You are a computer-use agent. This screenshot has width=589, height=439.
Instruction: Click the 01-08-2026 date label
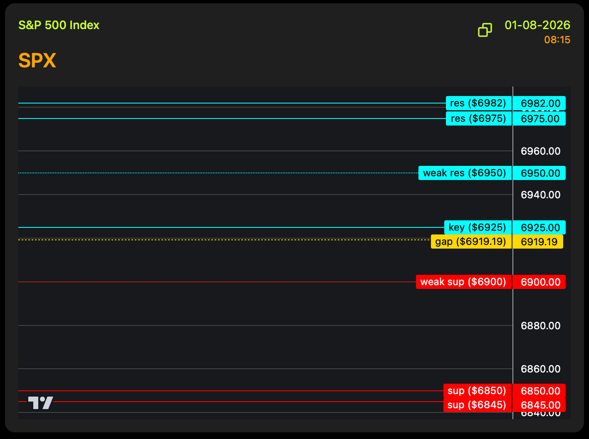click(537, 25)
